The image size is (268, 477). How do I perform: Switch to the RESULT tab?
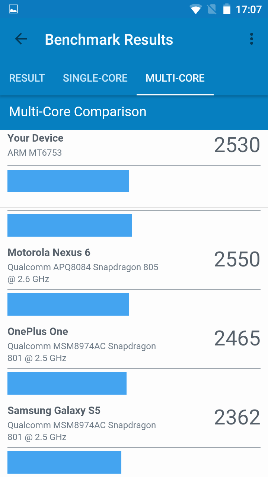(x=27, y=78)
